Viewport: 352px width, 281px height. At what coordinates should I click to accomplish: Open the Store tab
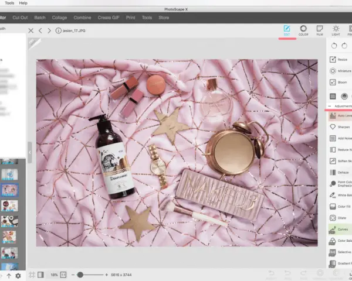click(x=164, y=18)
